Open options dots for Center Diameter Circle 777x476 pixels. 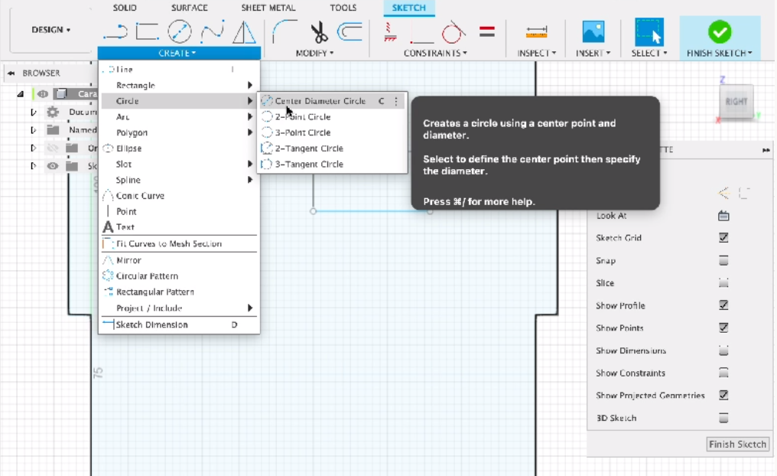point(396,101)
